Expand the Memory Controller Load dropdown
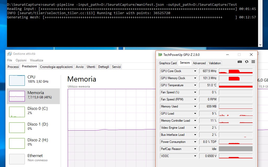The height and width of the screenshot is (167, 268). click(195, 121)
